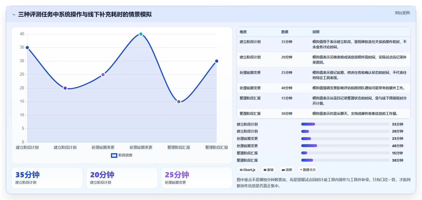Click the 说明 column header
Screen dimensions: 422x200
pyautogui.click(x=316, y=32)
